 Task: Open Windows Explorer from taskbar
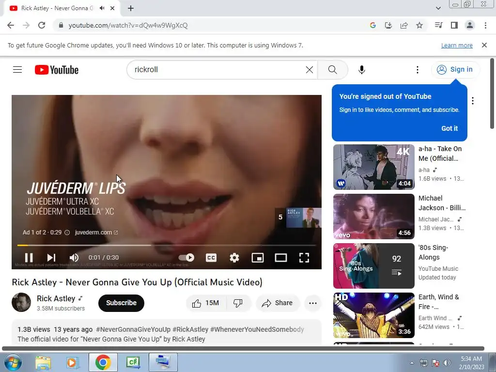(43, 362)
